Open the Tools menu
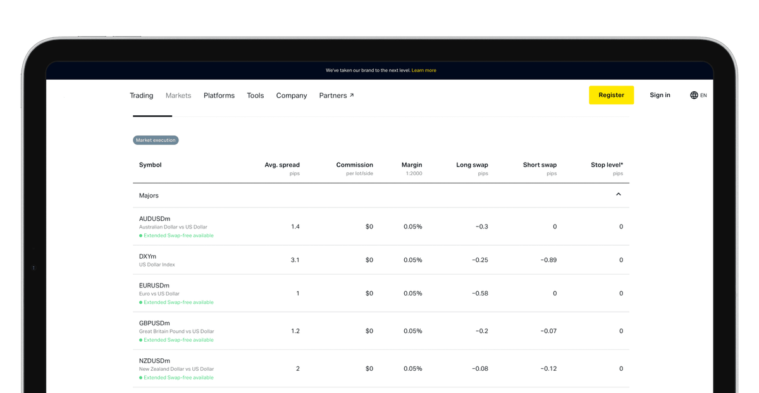 [256, 96]
